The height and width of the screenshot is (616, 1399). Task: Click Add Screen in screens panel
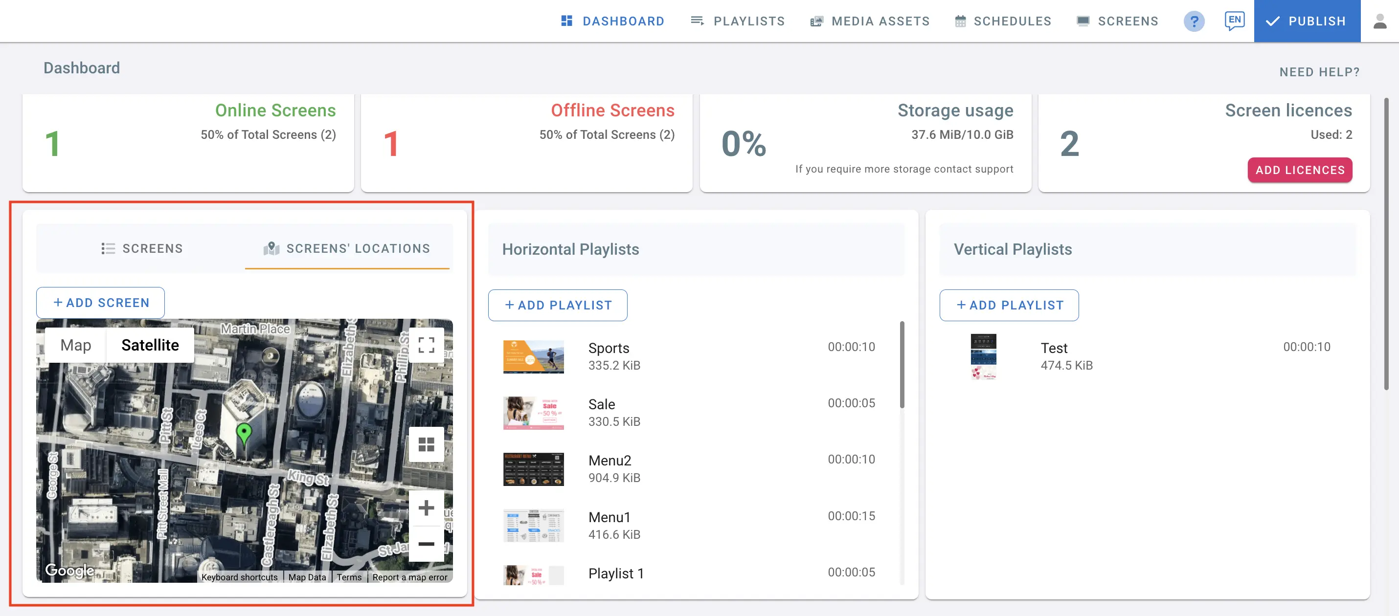pos(101,301)
